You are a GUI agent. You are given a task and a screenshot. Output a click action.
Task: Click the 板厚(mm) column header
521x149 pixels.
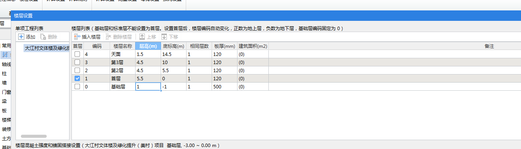coord(224,46)
